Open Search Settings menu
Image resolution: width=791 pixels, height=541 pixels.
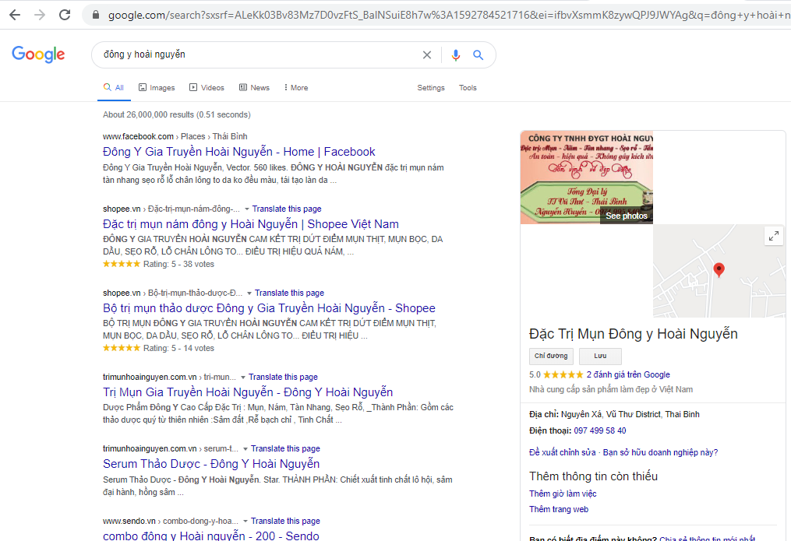(x=430, y=88)
